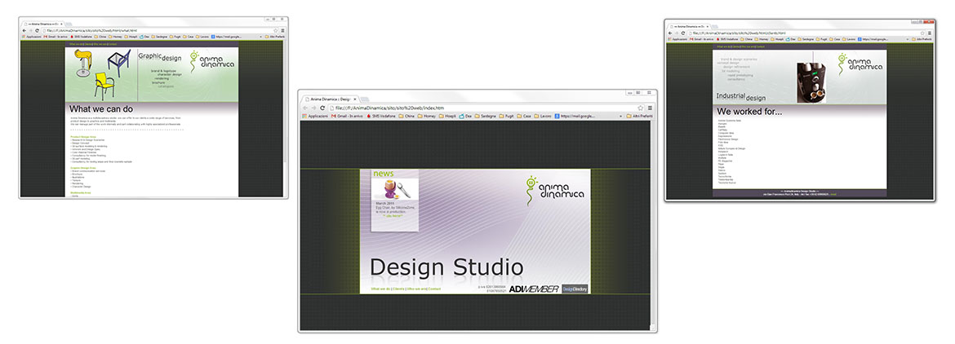This screenshot has width=955, height=344.
Task: Click Design Directory badge on home page
Action: click(x=575, y=289)
